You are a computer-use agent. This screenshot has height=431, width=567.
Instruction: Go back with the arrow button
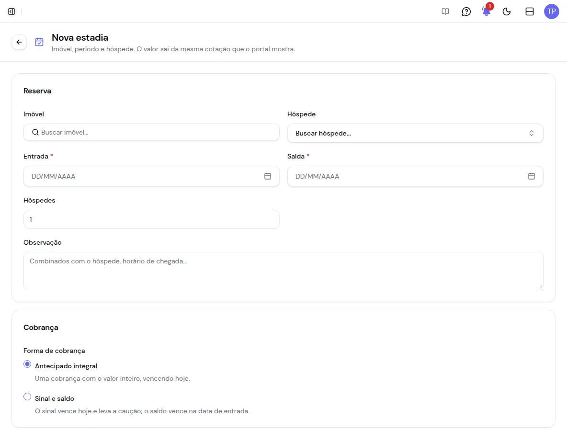[19, 42]
